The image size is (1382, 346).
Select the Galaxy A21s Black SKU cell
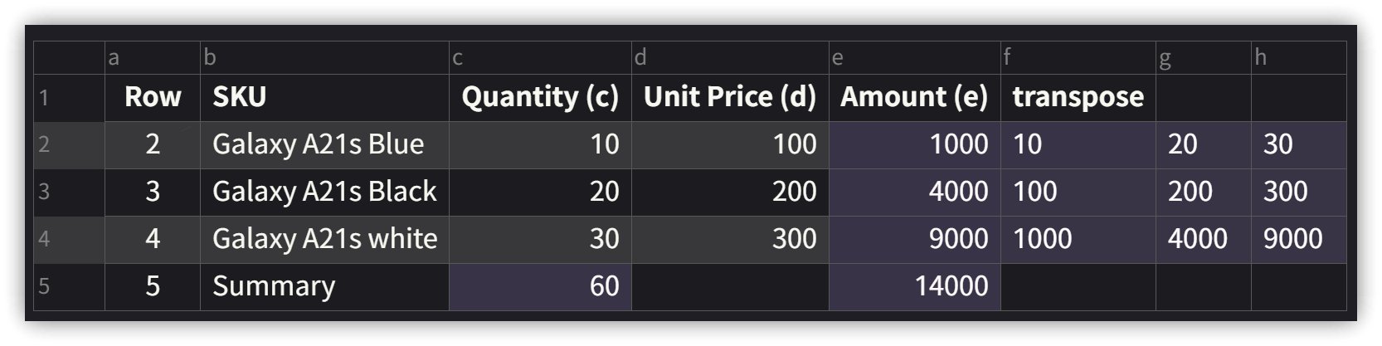pos(324,192)
